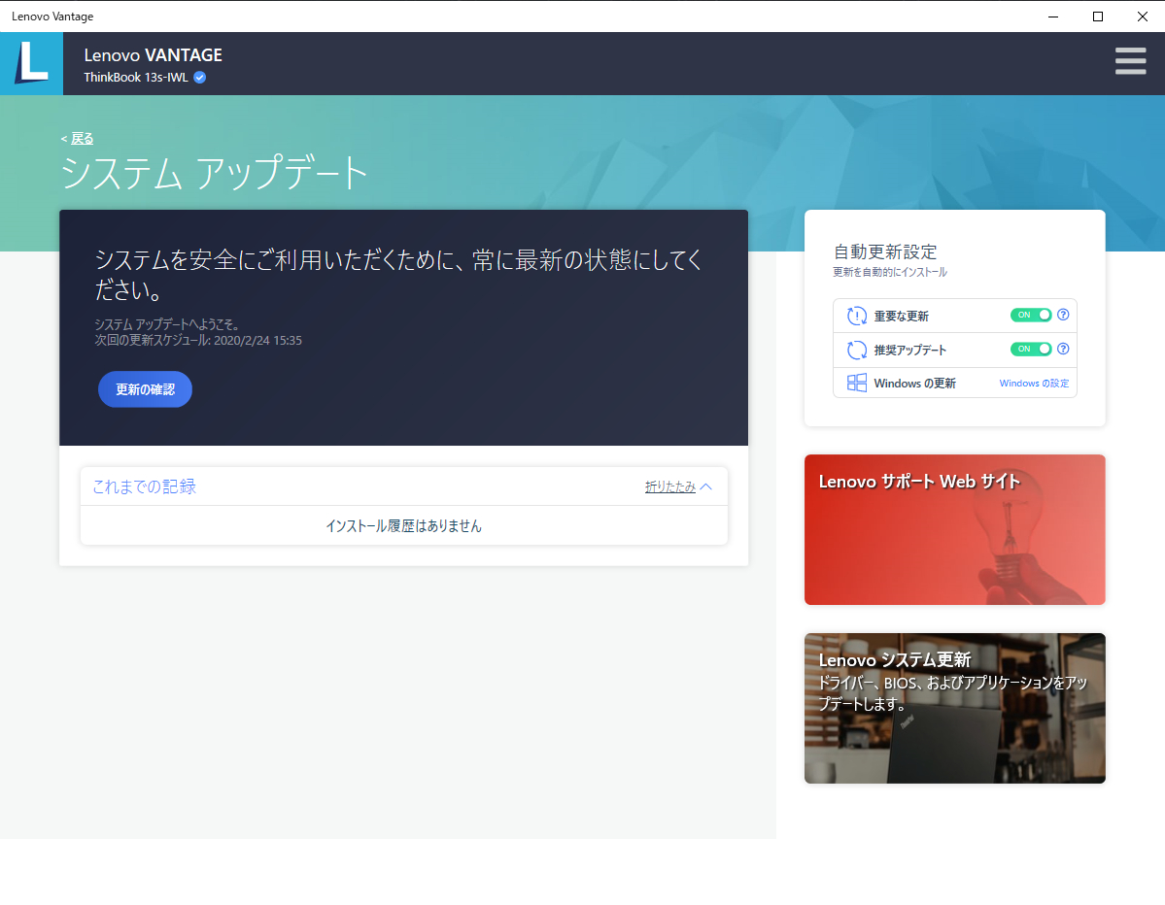Click the chevron beside 折りたたみ
This screenshot has height=905, width=1165.
[x=705, y=487]
